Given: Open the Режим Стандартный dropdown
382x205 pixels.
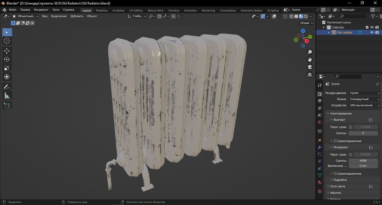Looking at the screenshot, I should point(364,99).
